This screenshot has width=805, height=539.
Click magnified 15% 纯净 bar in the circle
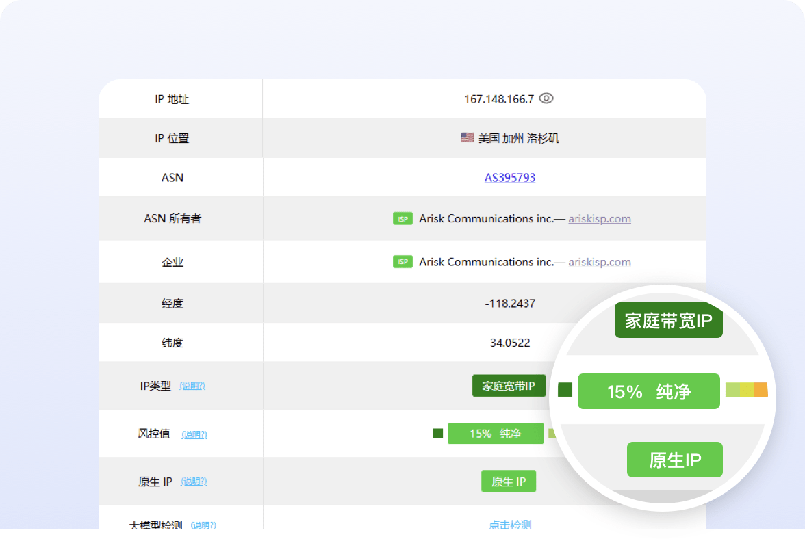(x=648, y=391)
